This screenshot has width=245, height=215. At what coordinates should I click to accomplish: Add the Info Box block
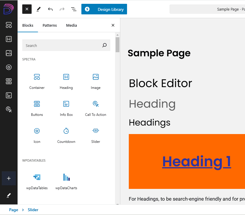(x=66, y=108)
